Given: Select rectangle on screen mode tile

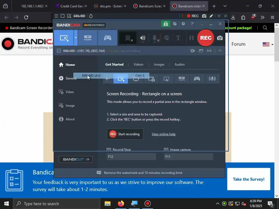Looking at the screenshot, I should click(x=121, y=79).
